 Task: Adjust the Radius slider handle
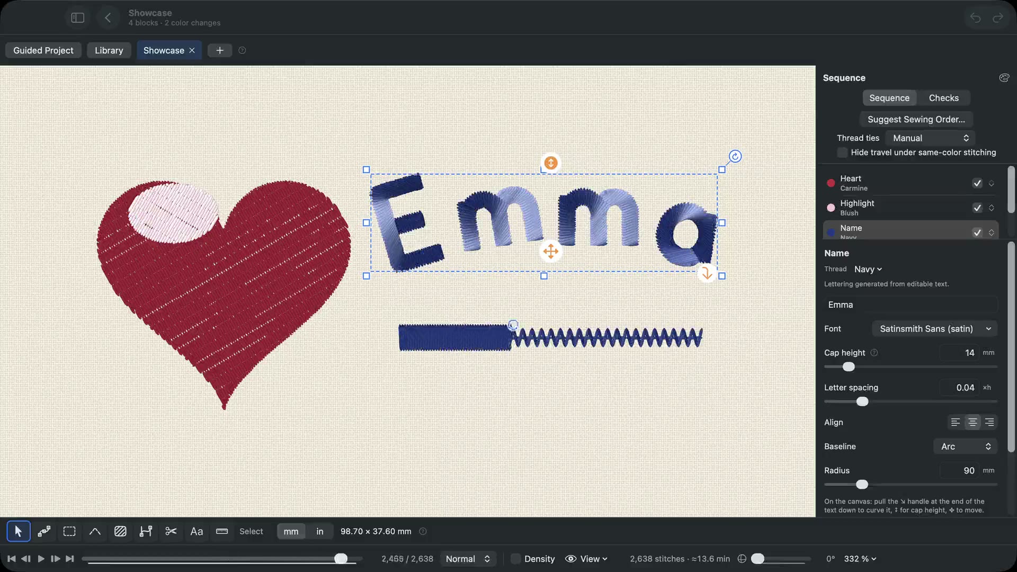tap(862, 484)
